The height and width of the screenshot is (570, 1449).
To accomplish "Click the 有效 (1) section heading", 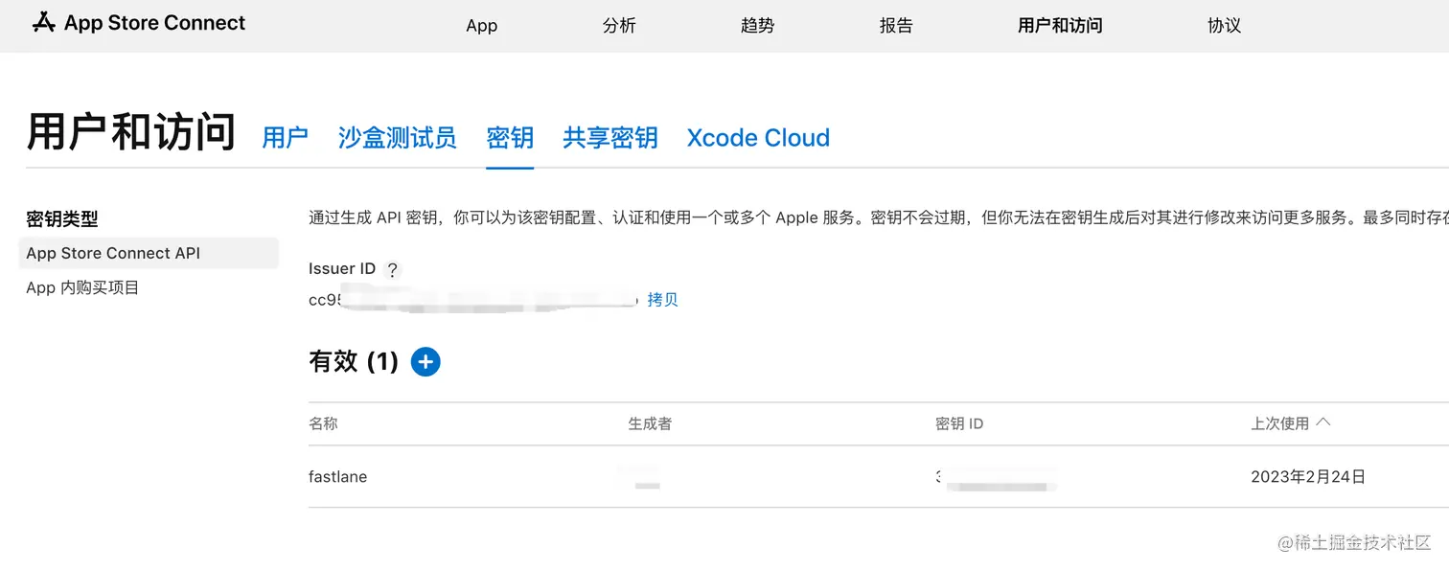I will coord(354,361).
